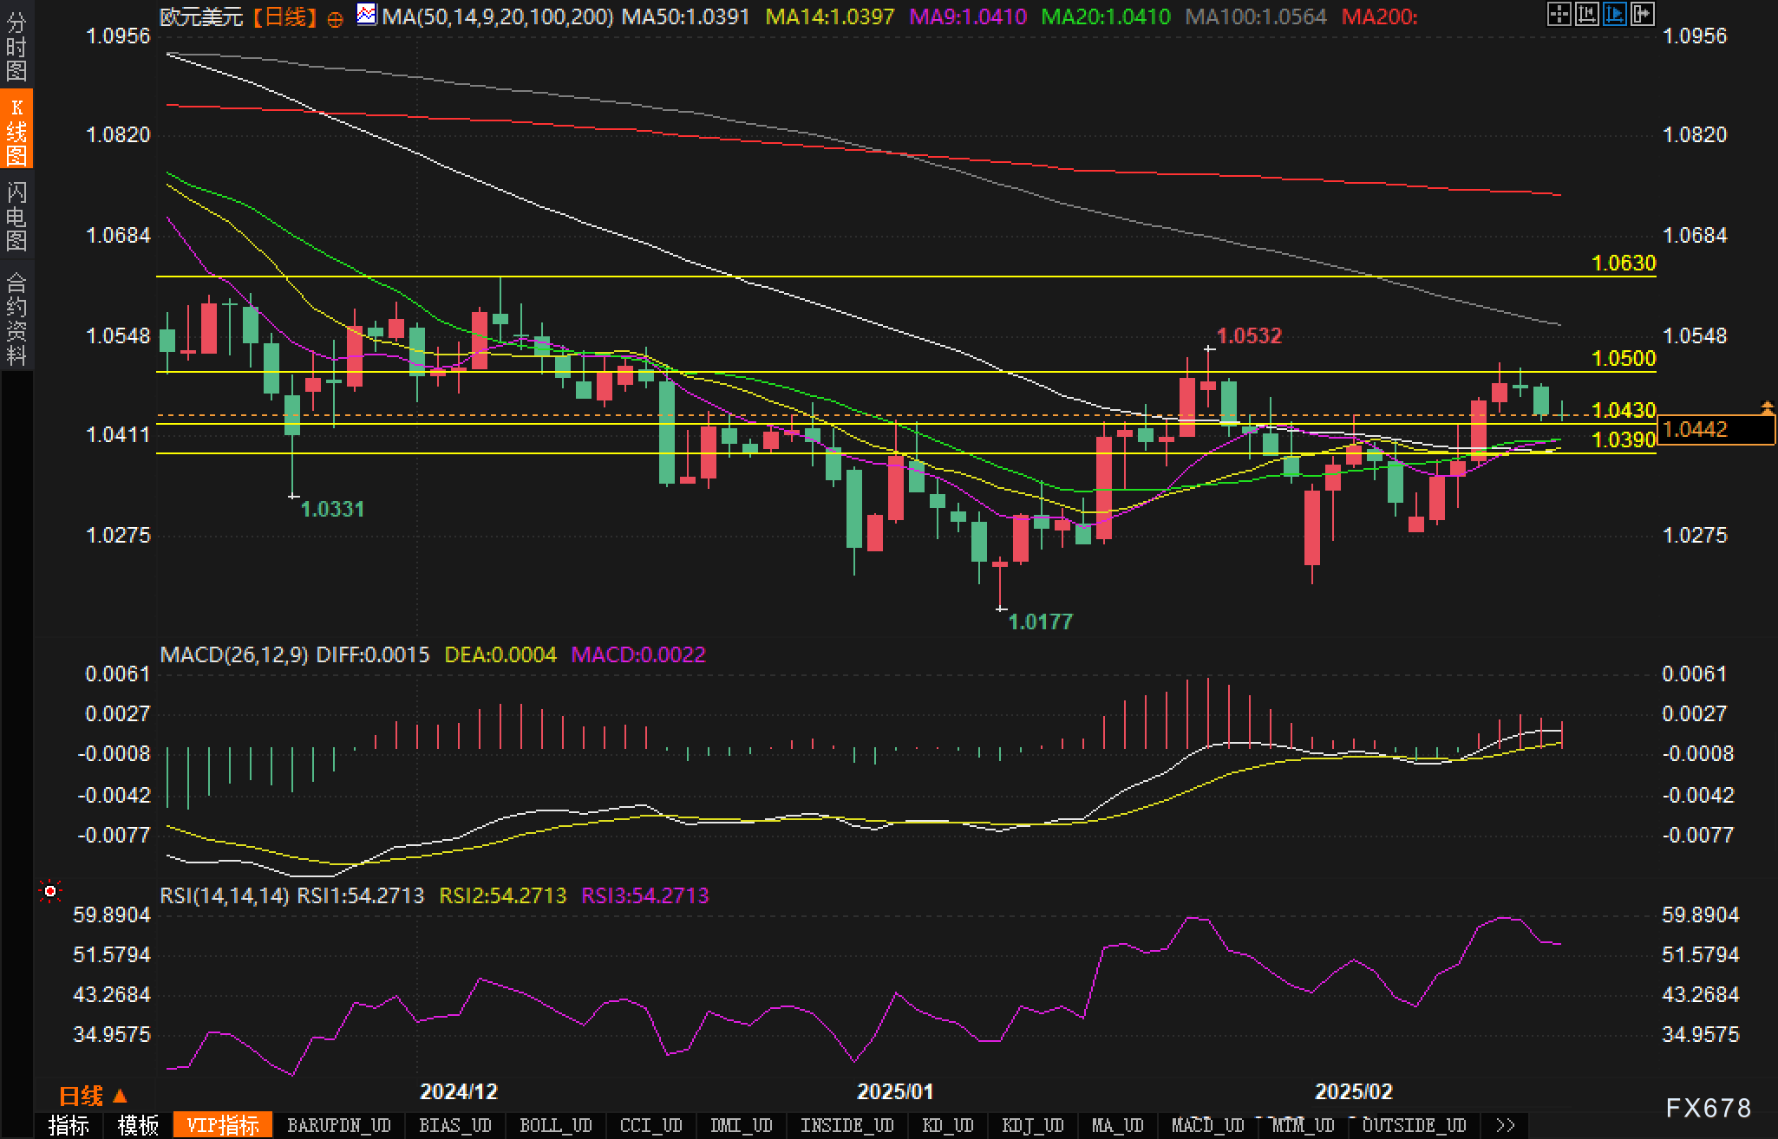Open the 模板 tab at bottom
Image resolution: width=1778 pixels, height=1139 pixels.
tap(138, 1125)
